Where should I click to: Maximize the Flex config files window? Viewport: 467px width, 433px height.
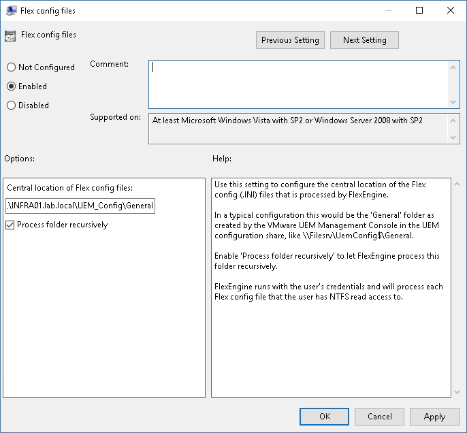click(419, 11)
